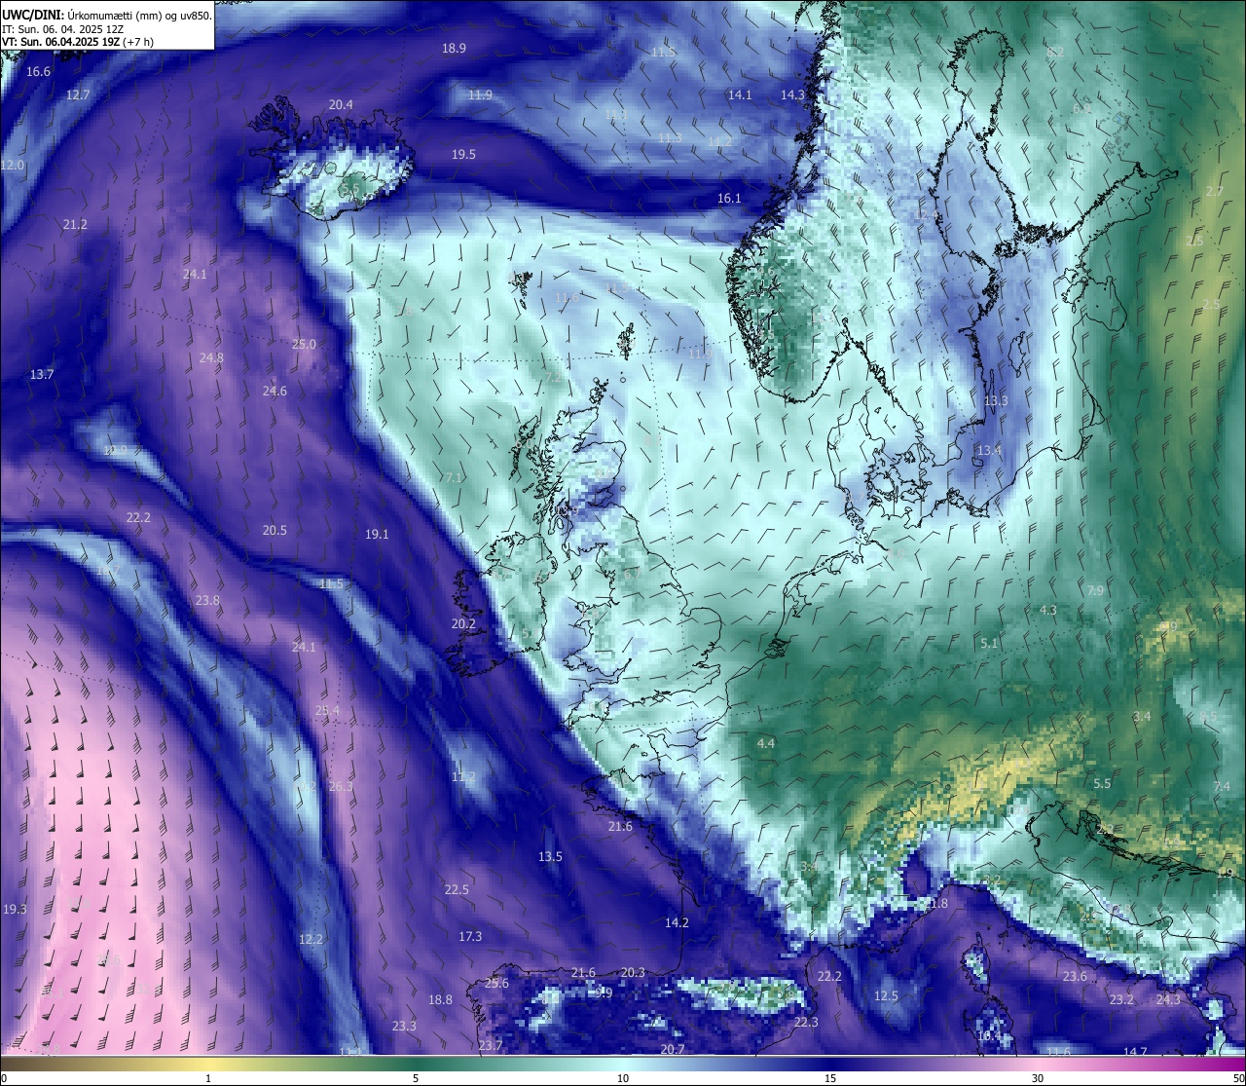The height and width of the screenshot is (1086, 1246).
Task: Click the 25.4 value label
Action: point(327,710)
